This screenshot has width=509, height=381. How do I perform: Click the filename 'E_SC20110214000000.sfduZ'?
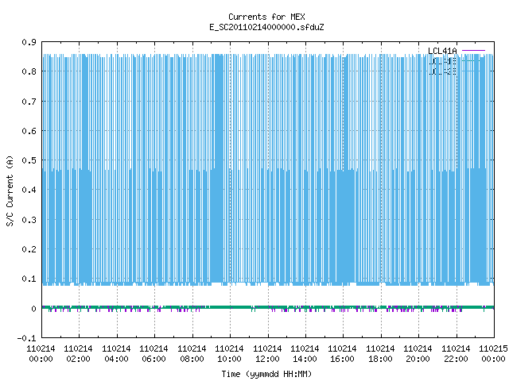point(266,27)
